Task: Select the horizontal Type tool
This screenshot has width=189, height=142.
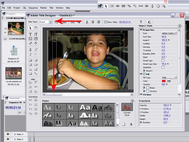Action: pos(31,34)
